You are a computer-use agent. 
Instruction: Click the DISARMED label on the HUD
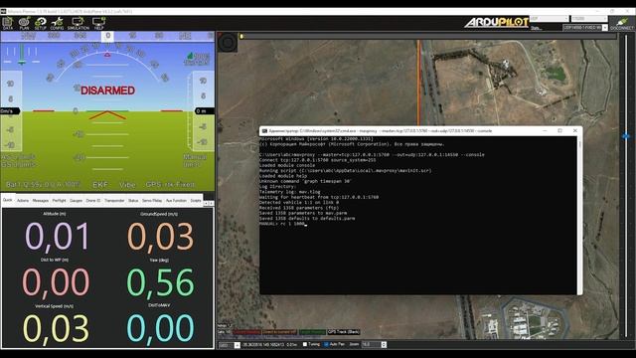(x=107, y=90)
